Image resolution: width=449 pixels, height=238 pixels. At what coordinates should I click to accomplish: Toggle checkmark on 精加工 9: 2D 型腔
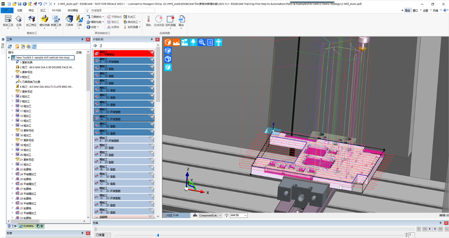click(x=152, y=160)
